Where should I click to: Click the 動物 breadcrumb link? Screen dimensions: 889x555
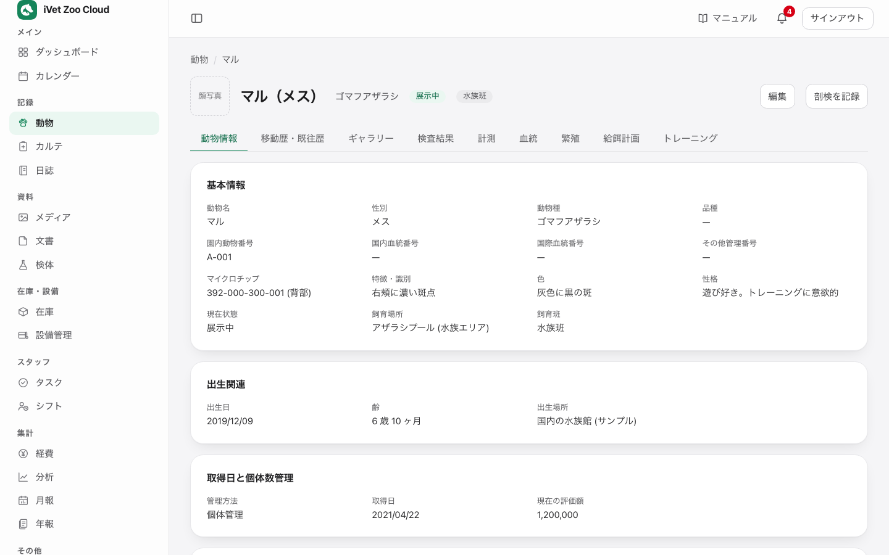click(199, 60)
